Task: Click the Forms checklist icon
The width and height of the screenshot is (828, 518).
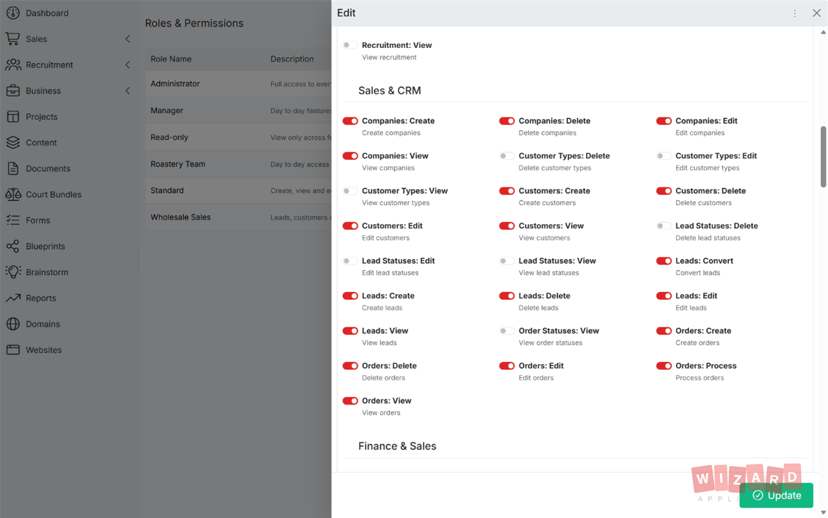Action: 13,220
